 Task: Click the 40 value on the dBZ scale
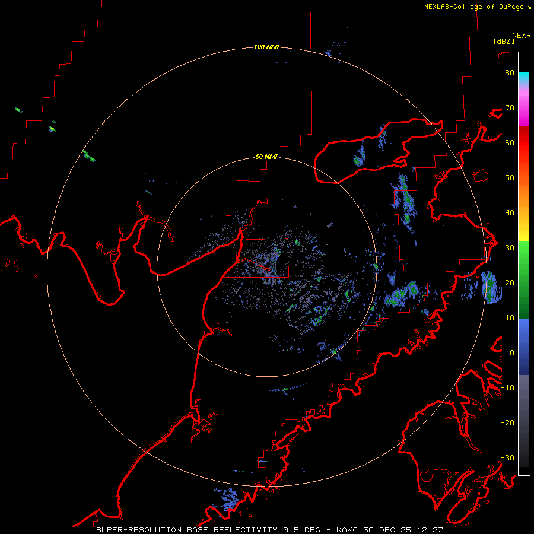click(510, 213)
